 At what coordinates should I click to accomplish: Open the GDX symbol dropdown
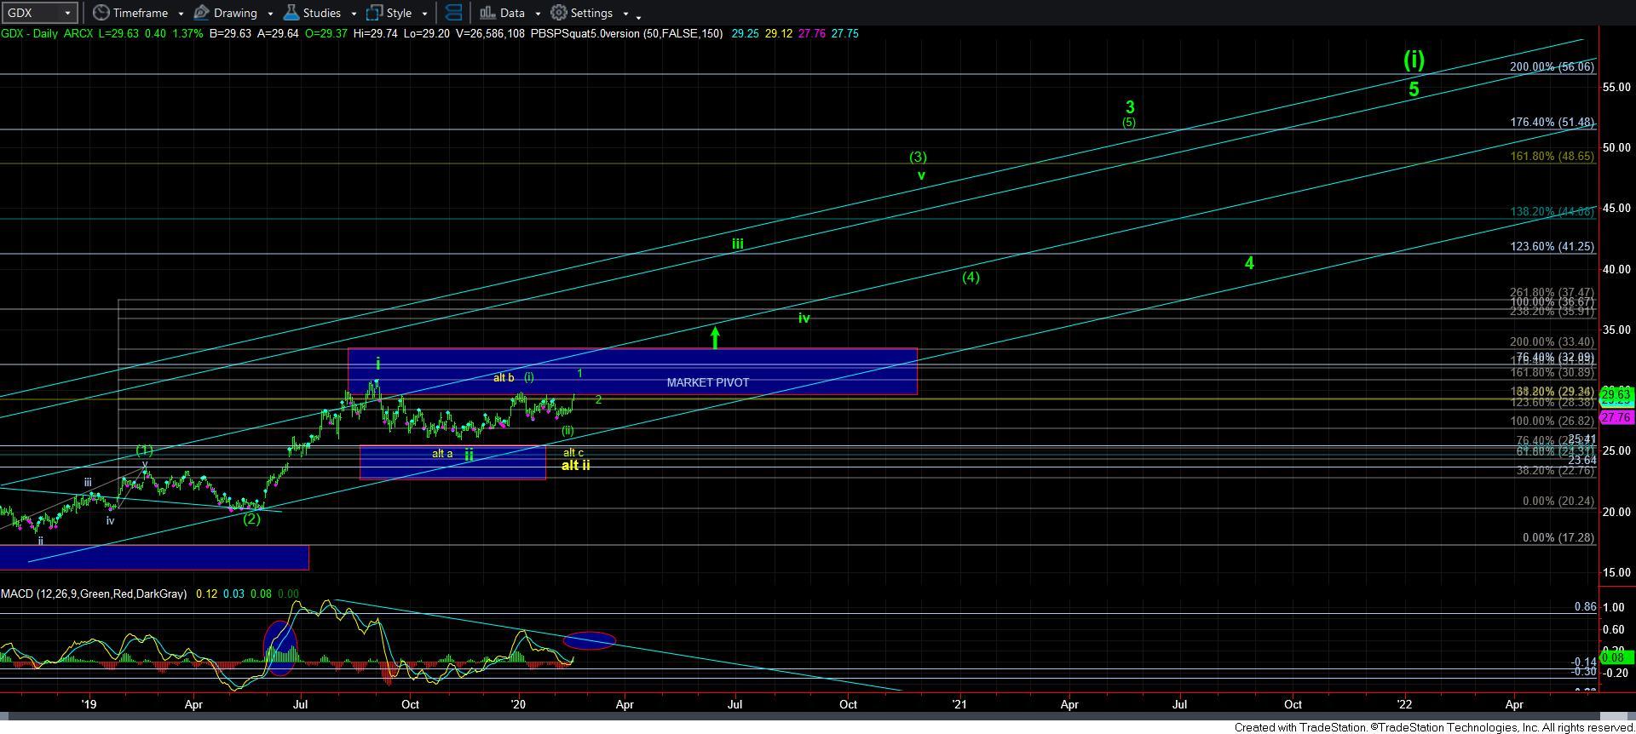67,13
